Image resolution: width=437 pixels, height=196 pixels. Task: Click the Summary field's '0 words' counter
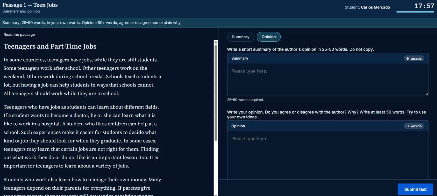414,58
